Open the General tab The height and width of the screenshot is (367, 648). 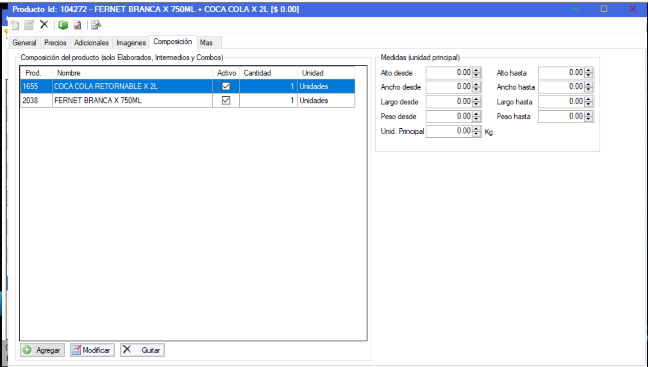[x=24, y=43]
